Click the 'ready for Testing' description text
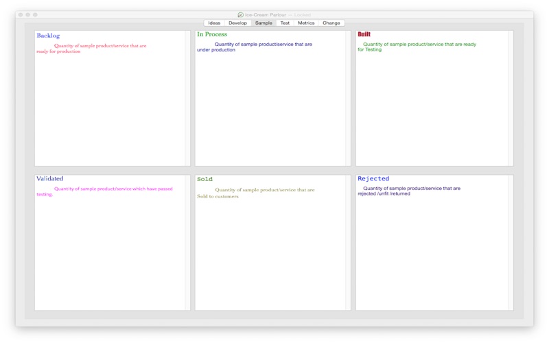The image size is (549, 343). point(417,47)
